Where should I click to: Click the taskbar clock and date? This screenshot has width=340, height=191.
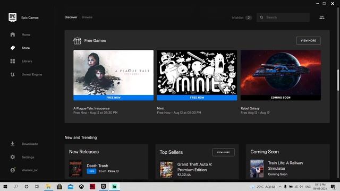pyautogui.click(x=320, y=187)
